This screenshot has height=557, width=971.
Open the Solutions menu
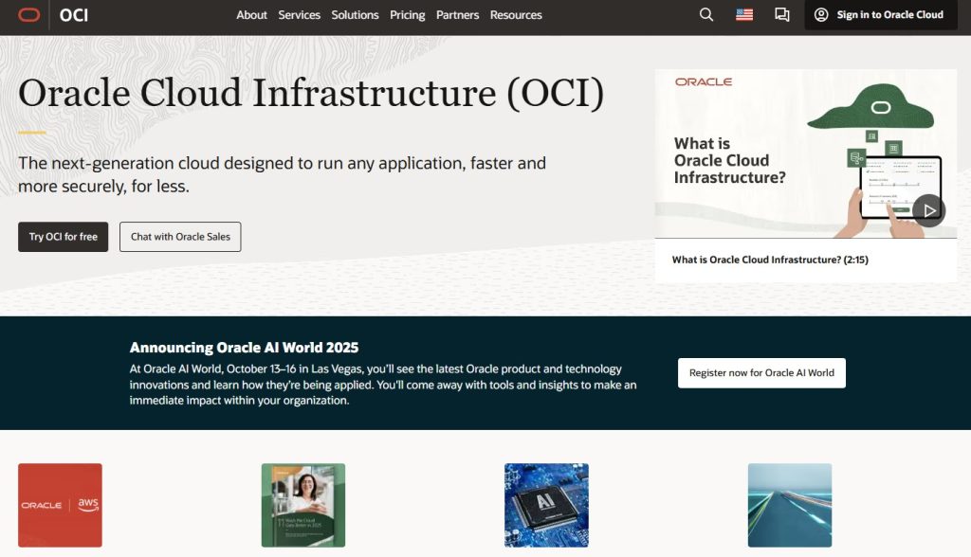coord(355,15)
